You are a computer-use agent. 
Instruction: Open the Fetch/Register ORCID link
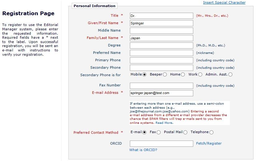pos(209,143)
